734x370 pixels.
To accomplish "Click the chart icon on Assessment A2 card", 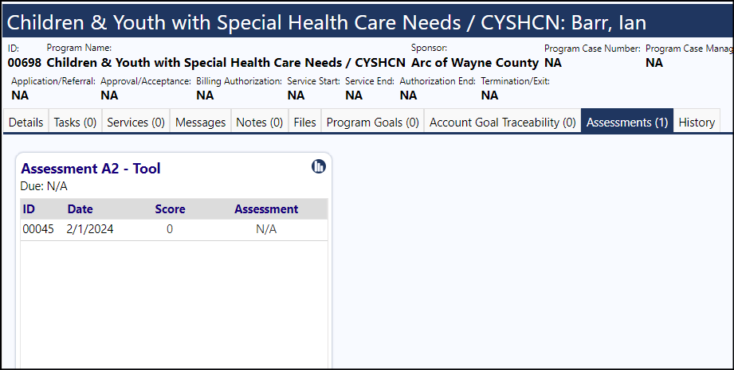I will coord(318,166).
